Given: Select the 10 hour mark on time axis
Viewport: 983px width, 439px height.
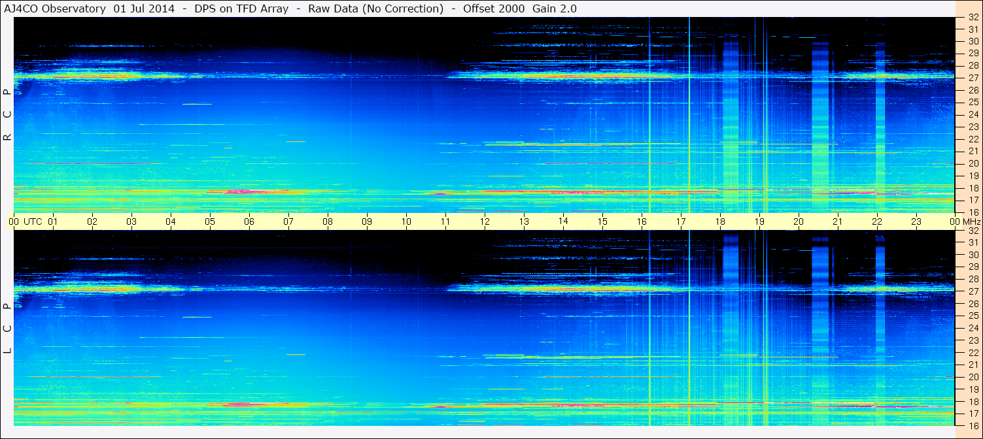Looking at the screenshot, I should [406, 221].
